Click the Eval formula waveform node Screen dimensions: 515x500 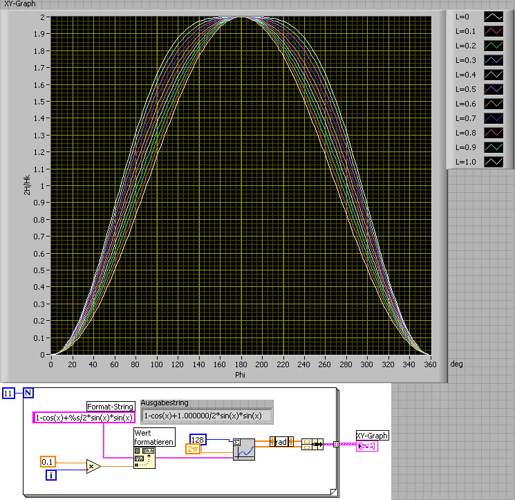(243, 449)
